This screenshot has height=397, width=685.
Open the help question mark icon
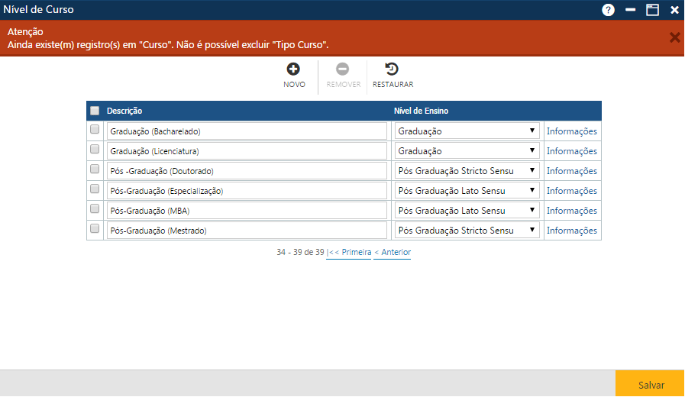[608, 10]
